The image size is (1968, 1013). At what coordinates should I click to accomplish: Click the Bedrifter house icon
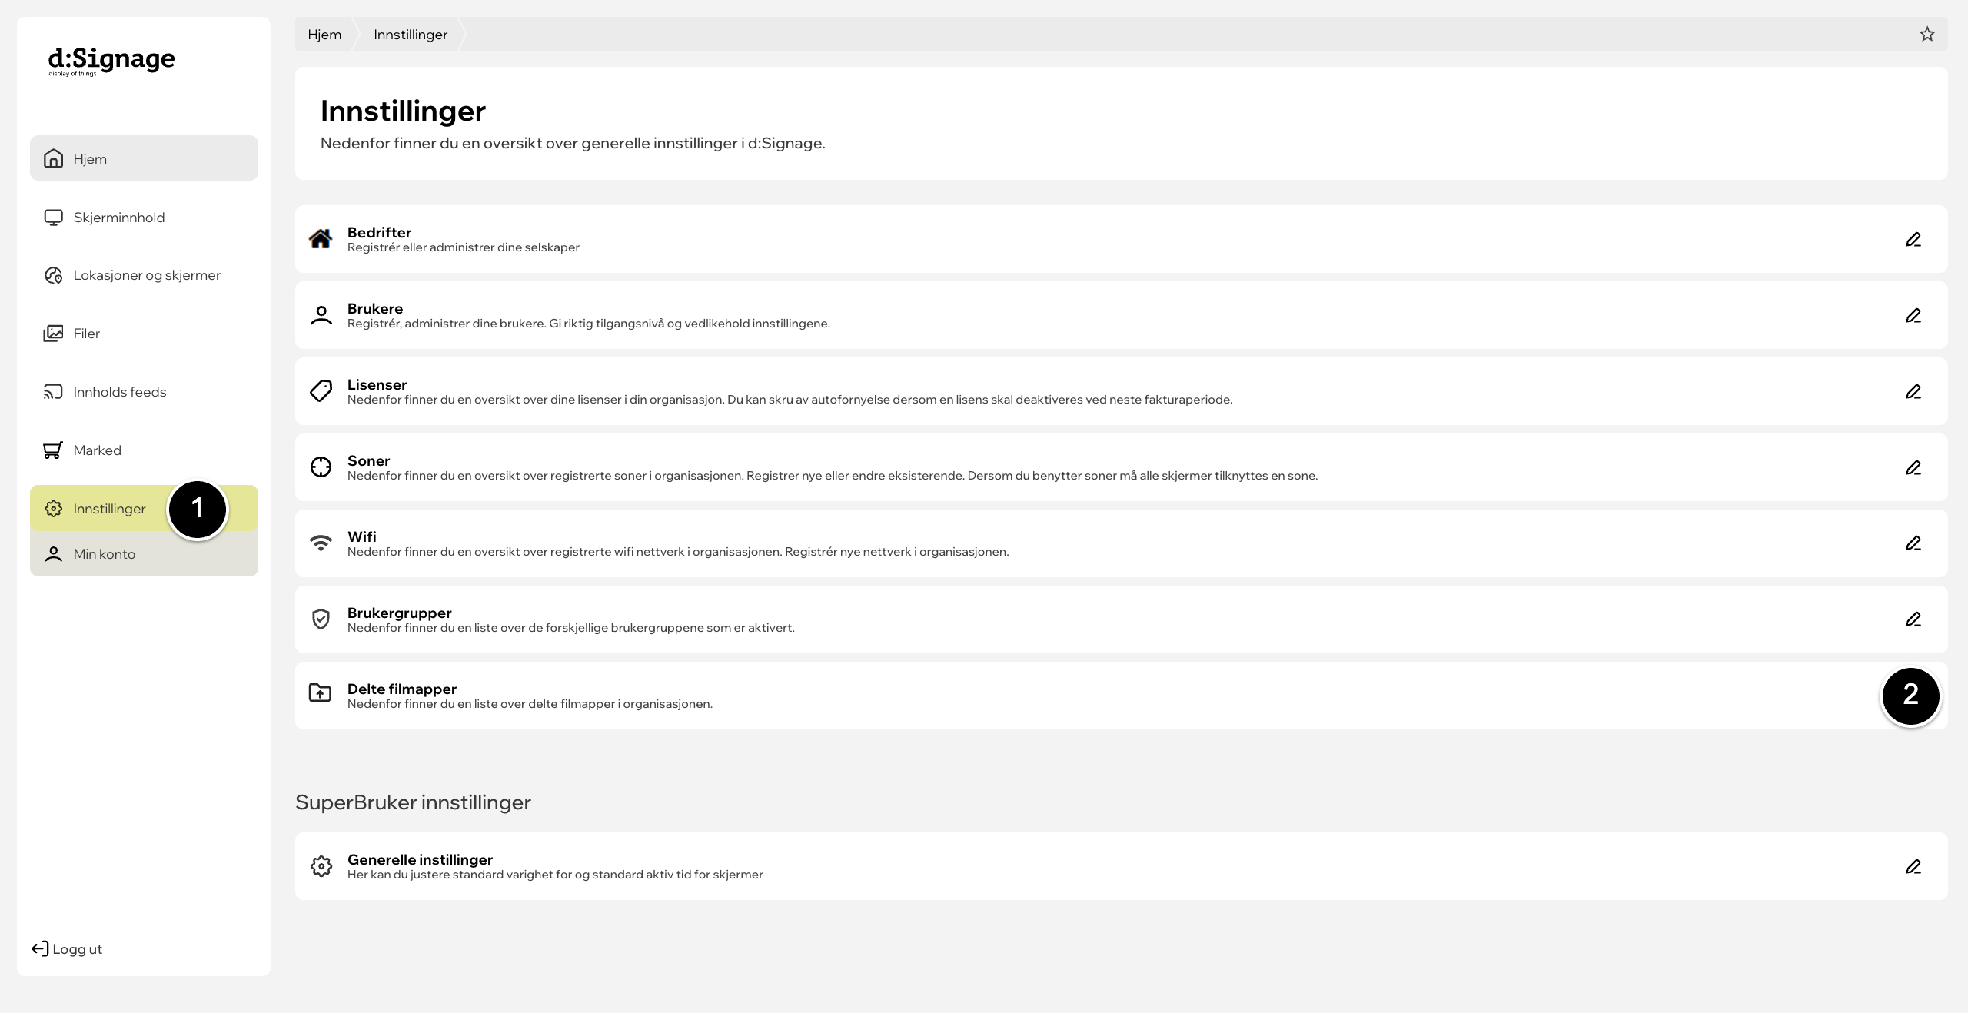321,239
